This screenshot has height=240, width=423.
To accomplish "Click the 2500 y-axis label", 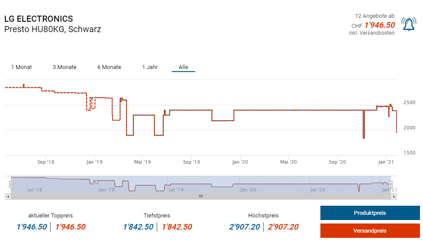I will 409,102.
